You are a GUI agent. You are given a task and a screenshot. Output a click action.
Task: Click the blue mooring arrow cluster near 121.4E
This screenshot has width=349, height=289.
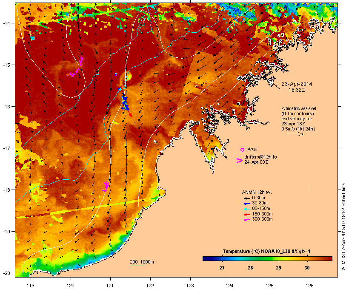point(125,103)
